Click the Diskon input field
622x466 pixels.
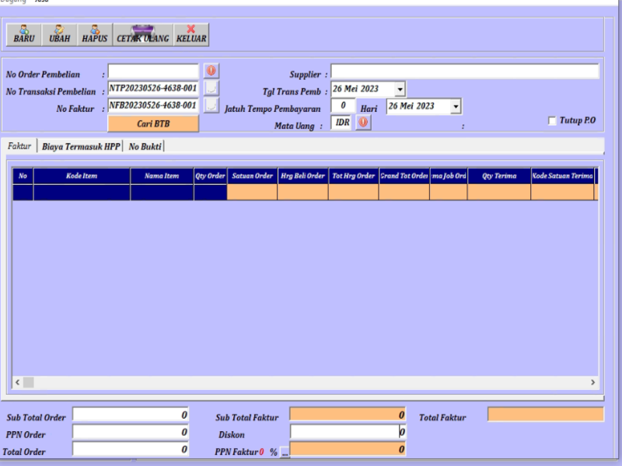[x=348, y=433]
